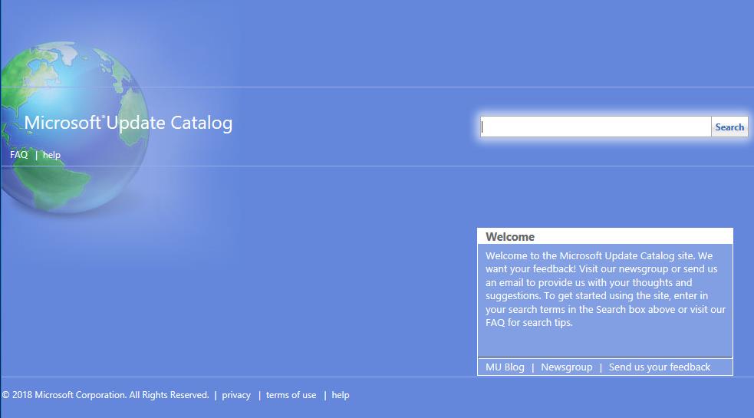Open the FAQ link under the title
Viewport: 754px width, 418px height.
[x=18, y=155]
